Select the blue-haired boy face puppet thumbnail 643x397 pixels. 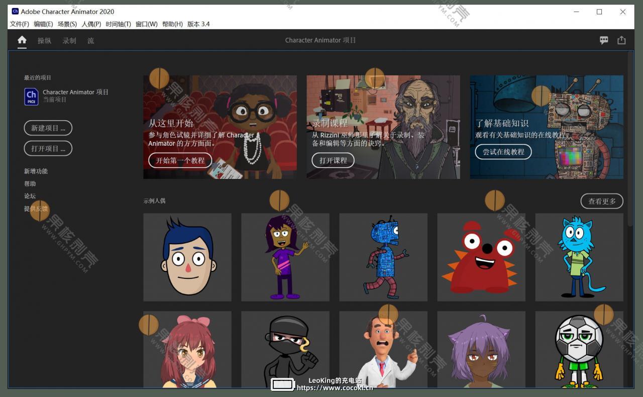(x=187, y=257)
